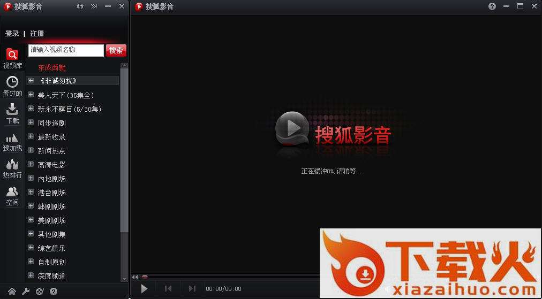This screenshot has width=542, height=299.
Task: Select the 综艺娱乐 text row
Action: (x=51, y=248)
